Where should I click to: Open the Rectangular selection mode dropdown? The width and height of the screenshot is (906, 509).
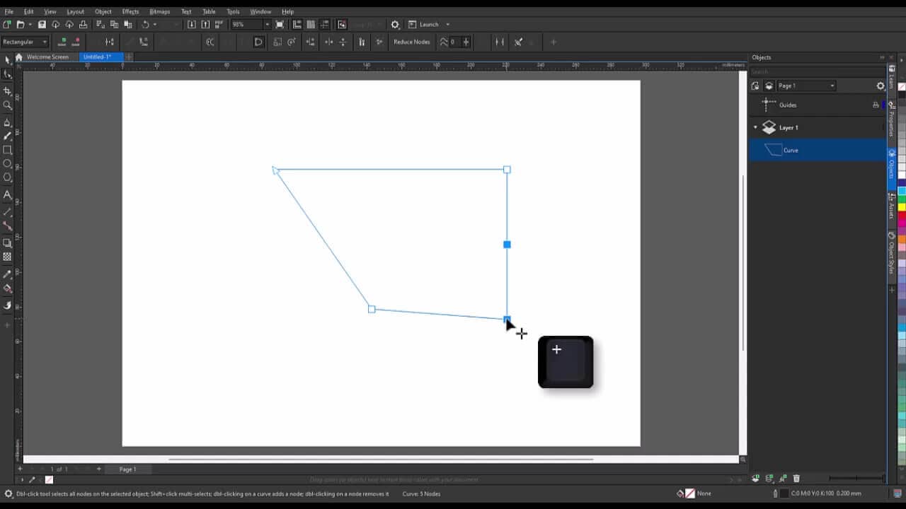(25, 42)
